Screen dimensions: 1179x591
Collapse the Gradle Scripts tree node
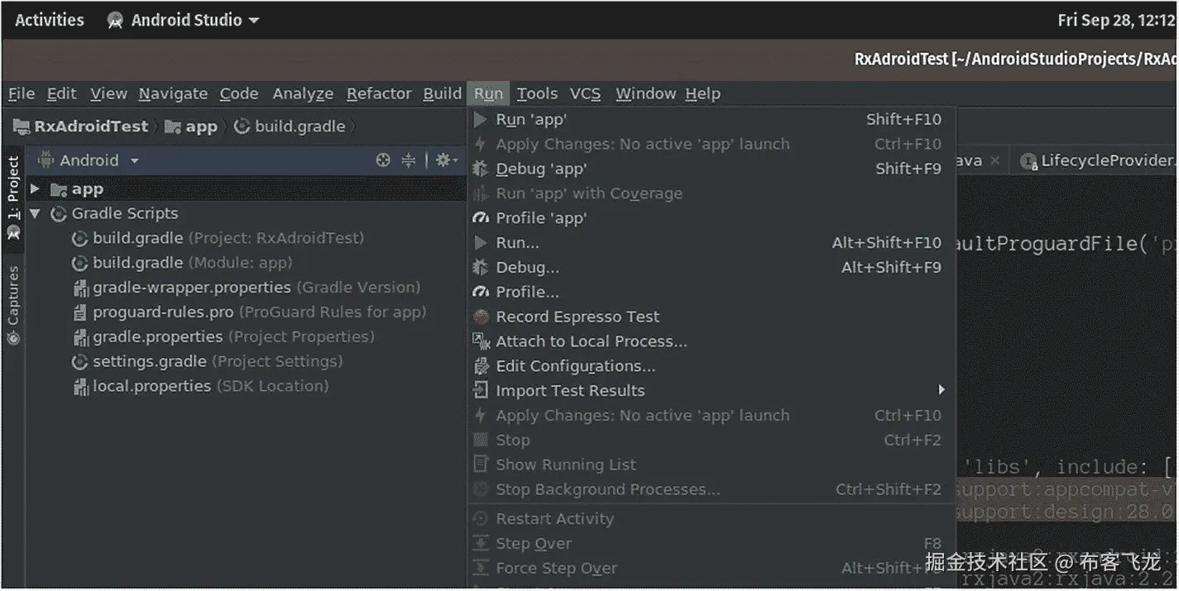[x=36, y=214]
